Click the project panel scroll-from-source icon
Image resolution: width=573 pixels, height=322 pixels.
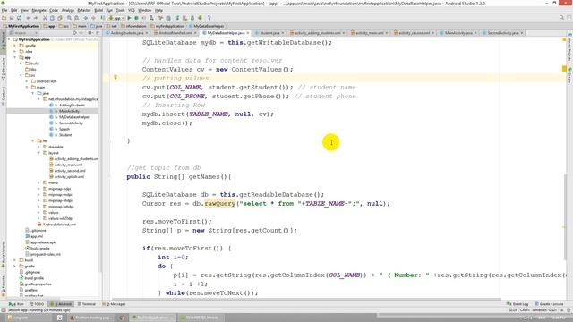74,33
